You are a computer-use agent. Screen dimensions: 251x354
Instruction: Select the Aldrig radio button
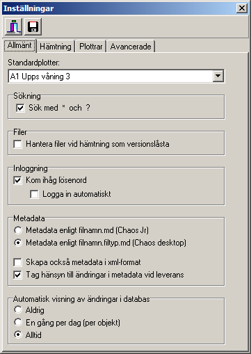pyautogui.click(x=18, y=310)
